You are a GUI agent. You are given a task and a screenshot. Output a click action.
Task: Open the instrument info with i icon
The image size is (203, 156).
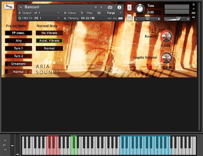tap(119, 7)
